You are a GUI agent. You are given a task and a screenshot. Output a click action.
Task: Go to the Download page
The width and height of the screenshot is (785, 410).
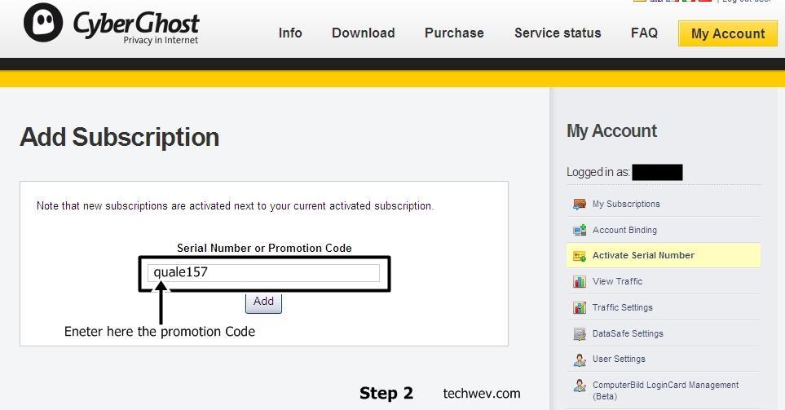[364, 33]
